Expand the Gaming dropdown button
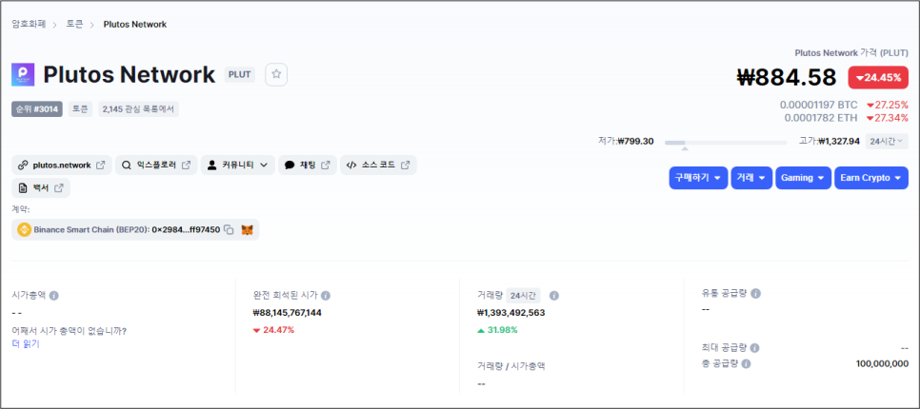Image resolution: width=920 pixels, height=409 pixels. pyautogui.click(x=803, y=178)
